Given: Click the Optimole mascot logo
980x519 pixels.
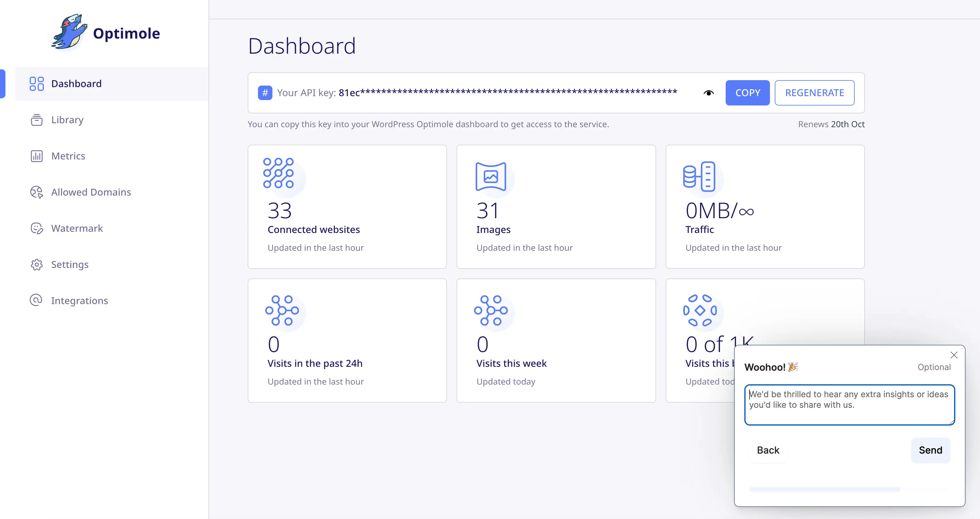Looking at the screenshot, I should (x=69, y=32).
